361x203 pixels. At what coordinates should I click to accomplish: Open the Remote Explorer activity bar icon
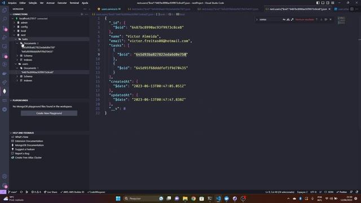click(x=5, y=46)
